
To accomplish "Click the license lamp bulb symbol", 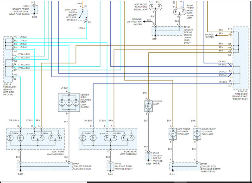I will click(x=148, y=106).
